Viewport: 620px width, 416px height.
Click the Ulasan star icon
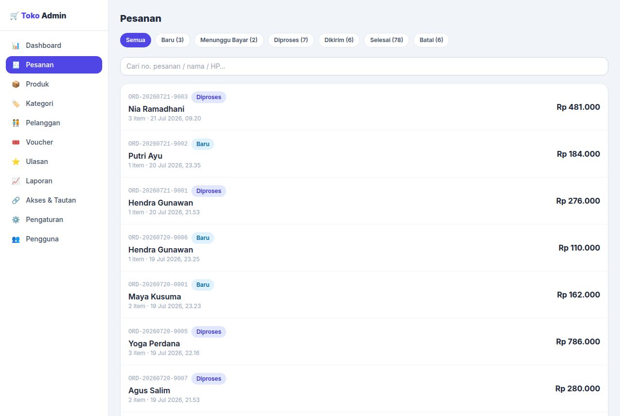tap(16, 162)
